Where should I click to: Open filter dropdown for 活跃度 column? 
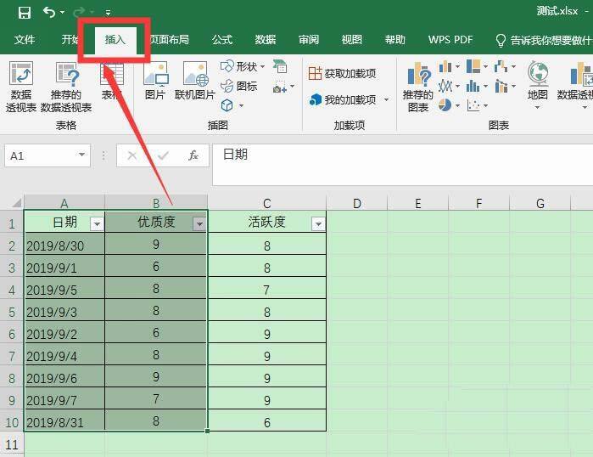point(317,223)
